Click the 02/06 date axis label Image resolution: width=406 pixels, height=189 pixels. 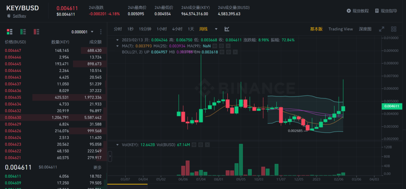click(338, 179)
